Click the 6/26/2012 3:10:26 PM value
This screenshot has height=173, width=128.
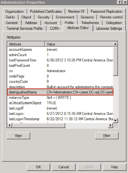coord(80,60)
